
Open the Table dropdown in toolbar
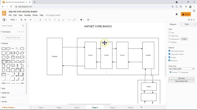(89, 20)
